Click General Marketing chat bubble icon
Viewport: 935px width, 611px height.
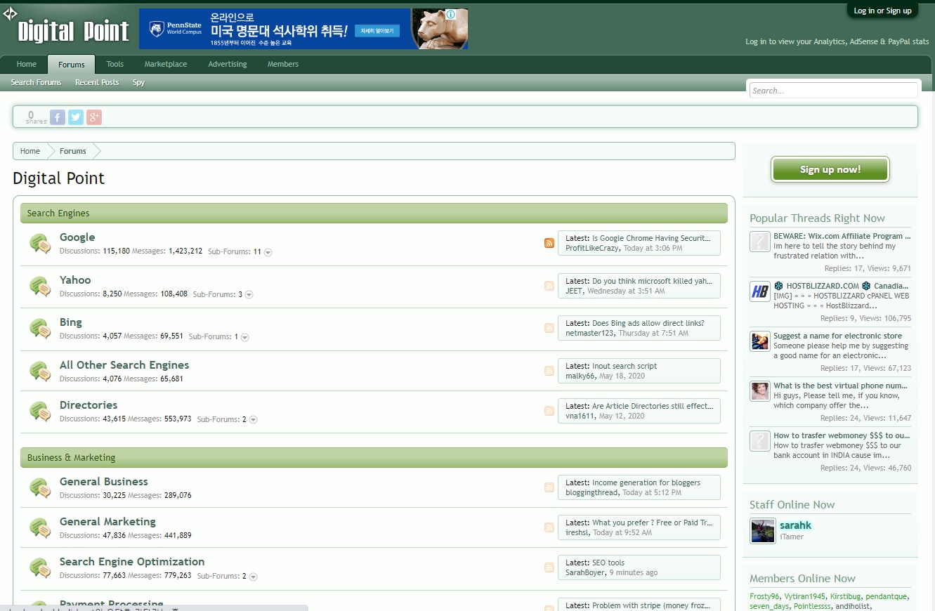pos(40,528)
